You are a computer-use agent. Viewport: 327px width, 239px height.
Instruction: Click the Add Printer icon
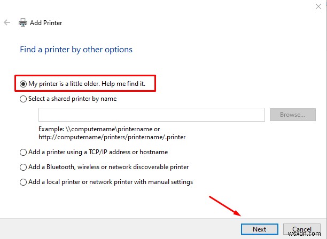point(23,22)
